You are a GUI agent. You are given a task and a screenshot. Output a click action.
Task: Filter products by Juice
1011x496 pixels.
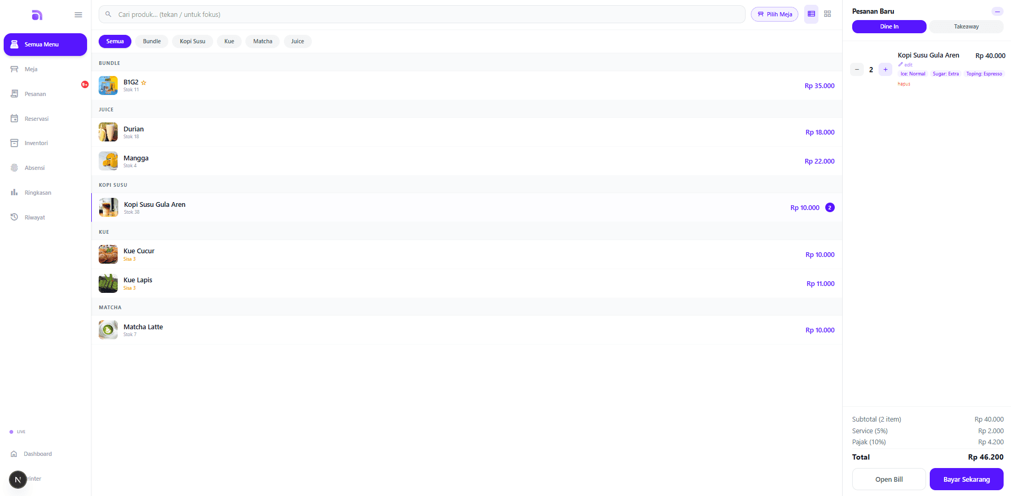(298, 41)
